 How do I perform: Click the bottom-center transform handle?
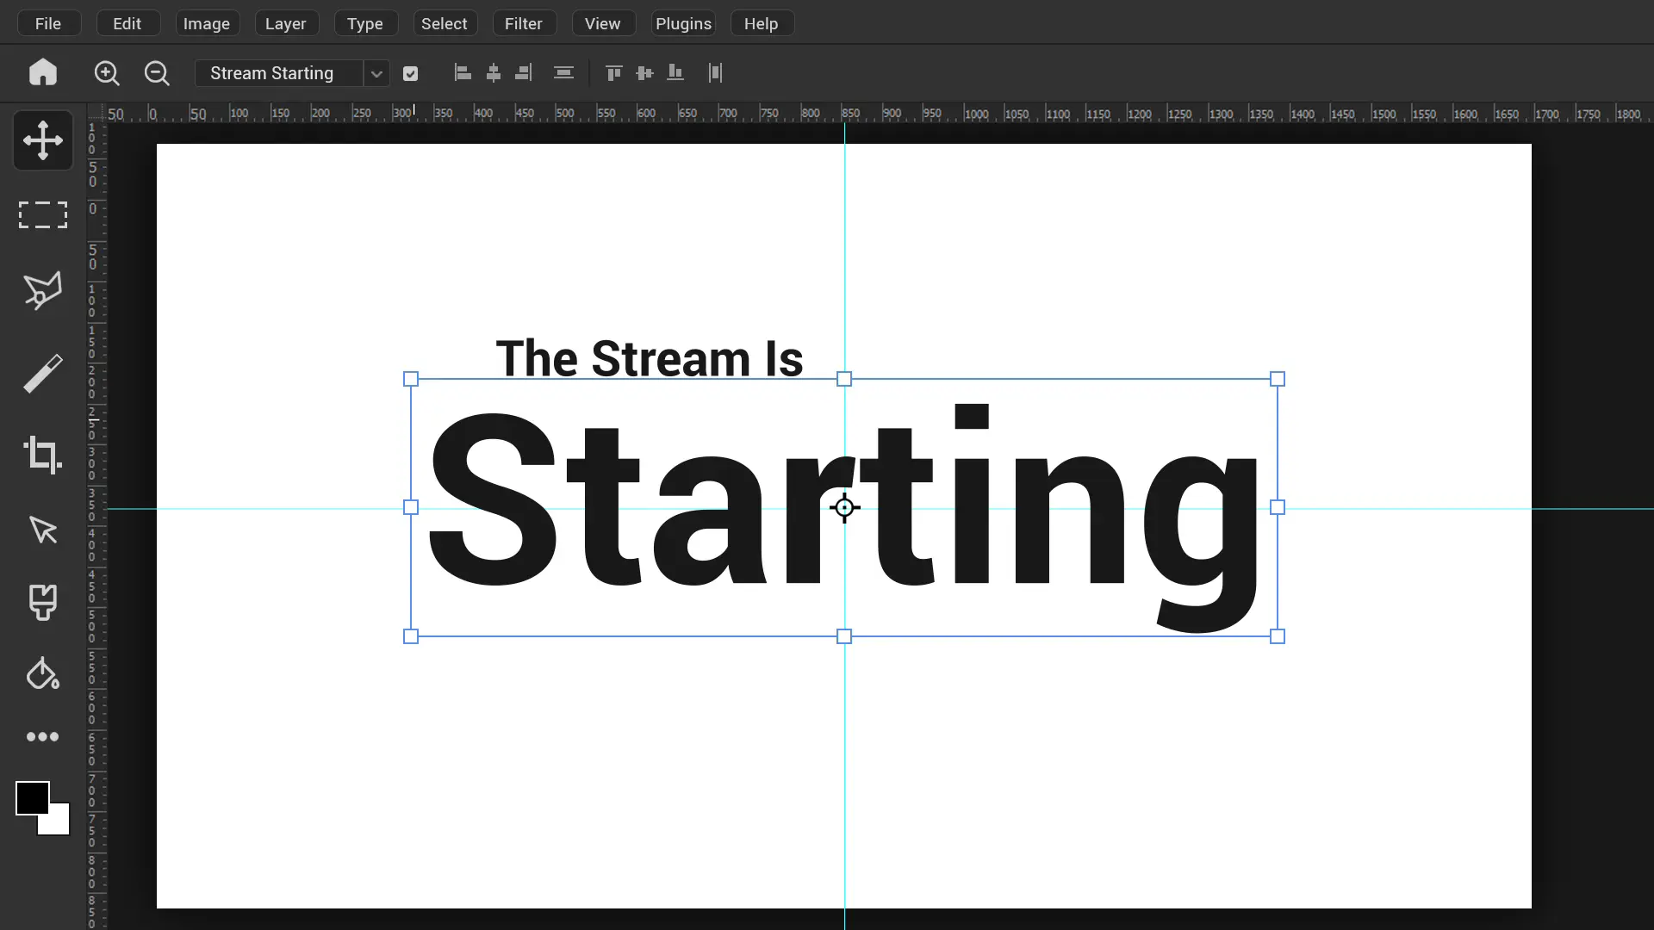pos(844,636)
